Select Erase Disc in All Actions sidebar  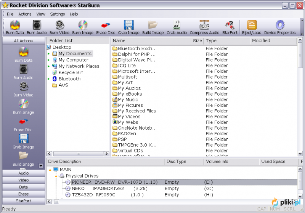tap(23, 124)
